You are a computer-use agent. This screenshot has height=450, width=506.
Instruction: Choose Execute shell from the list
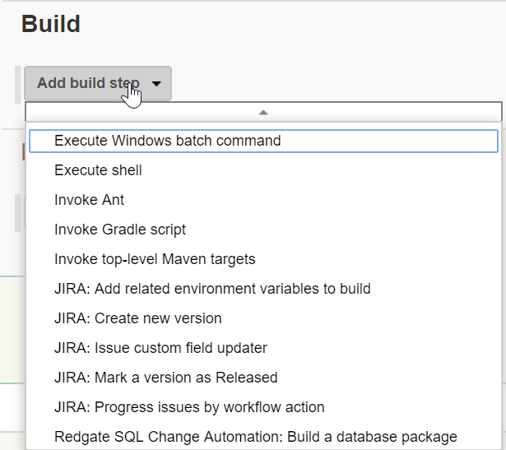click(x=98, y=170)
